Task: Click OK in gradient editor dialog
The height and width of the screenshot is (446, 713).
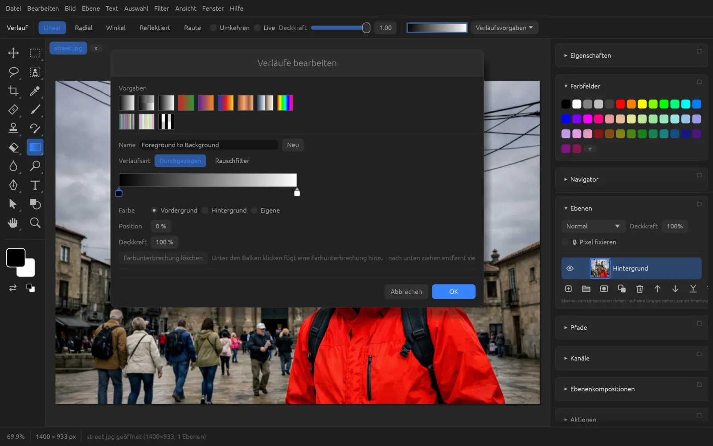Action: pos(454,292)
